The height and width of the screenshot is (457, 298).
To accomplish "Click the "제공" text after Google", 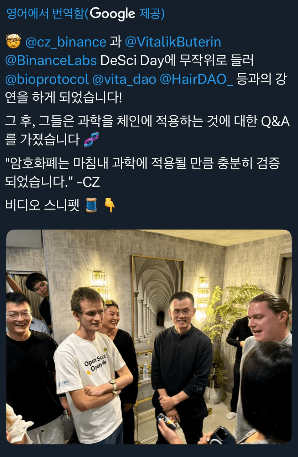I will point(151,14).
